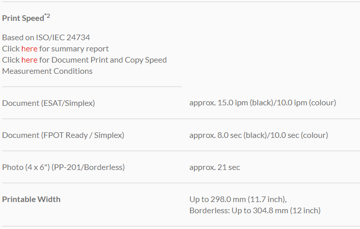Select the Document (ESAT/Simplex) row label

pos(48,103)
